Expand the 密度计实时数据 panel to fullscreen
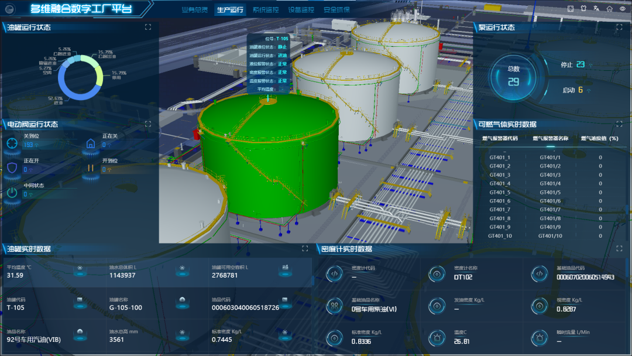This screenshot has width=632, height=356. point(619,248)
